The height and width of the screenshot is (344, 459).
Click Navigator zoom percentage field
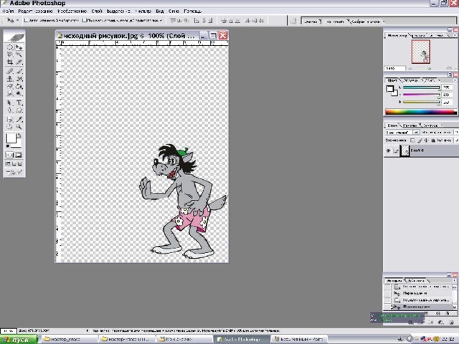click(x=395, y=68)
